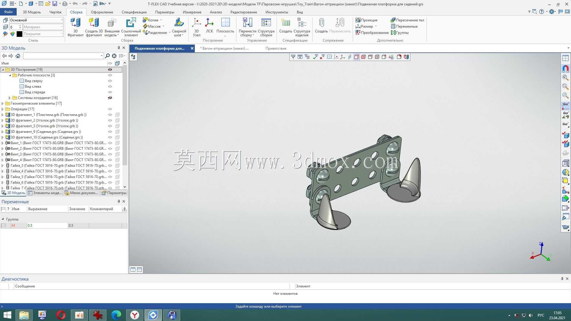
Task: Switch to the 3D Модель ribbon tab
Action: [32, 12]
